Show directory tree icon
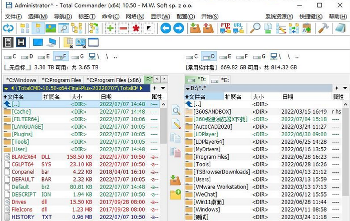The height and width of the screenshot is (221, 350). (77, 28)
